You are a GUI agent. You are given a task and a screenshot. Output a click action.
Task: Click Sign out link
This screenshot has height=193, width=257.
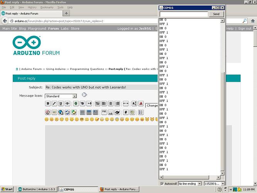[245, 29]
